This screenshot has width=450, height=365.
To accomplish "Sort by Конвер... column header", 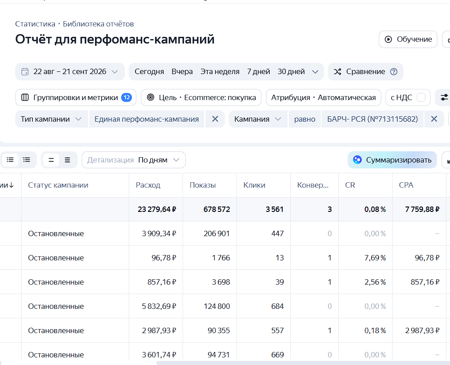I will (x=313, y=185).
